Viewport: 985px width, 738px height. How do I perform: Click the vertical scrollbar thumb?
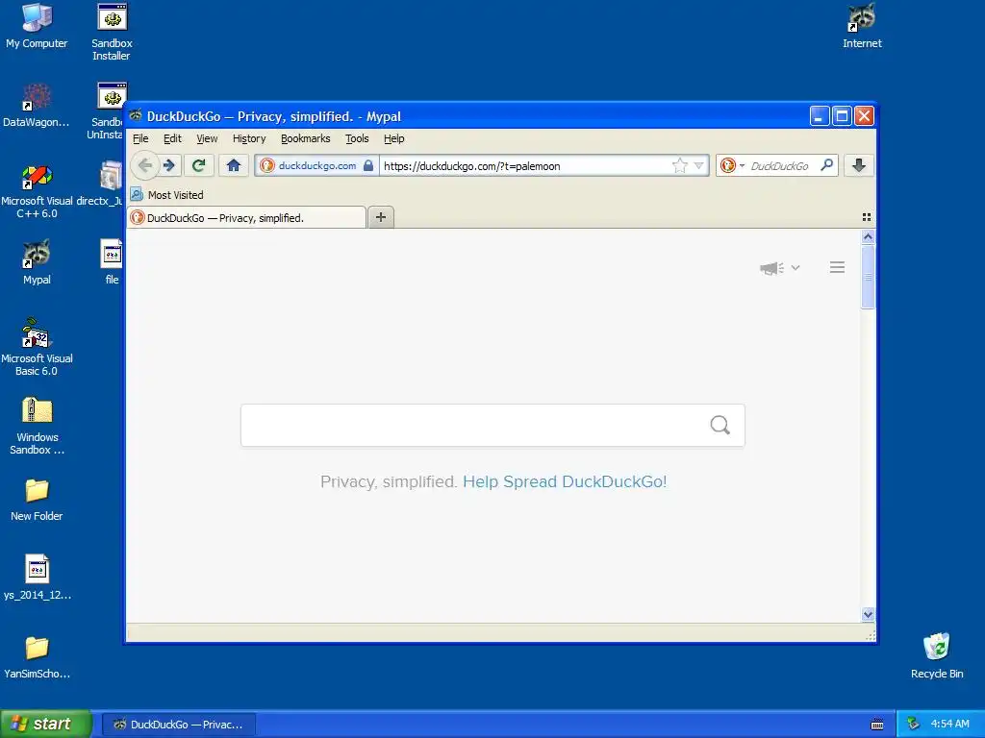[868, 277]
